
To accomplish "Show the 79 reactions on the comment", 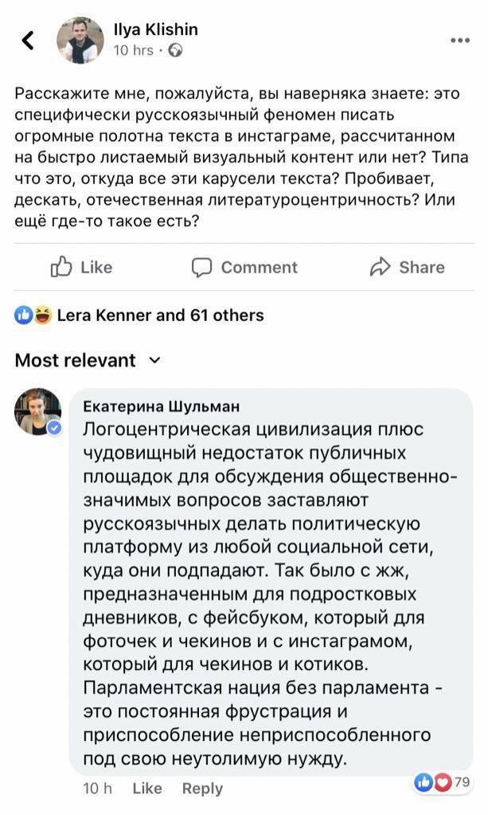I will (443, 782).
